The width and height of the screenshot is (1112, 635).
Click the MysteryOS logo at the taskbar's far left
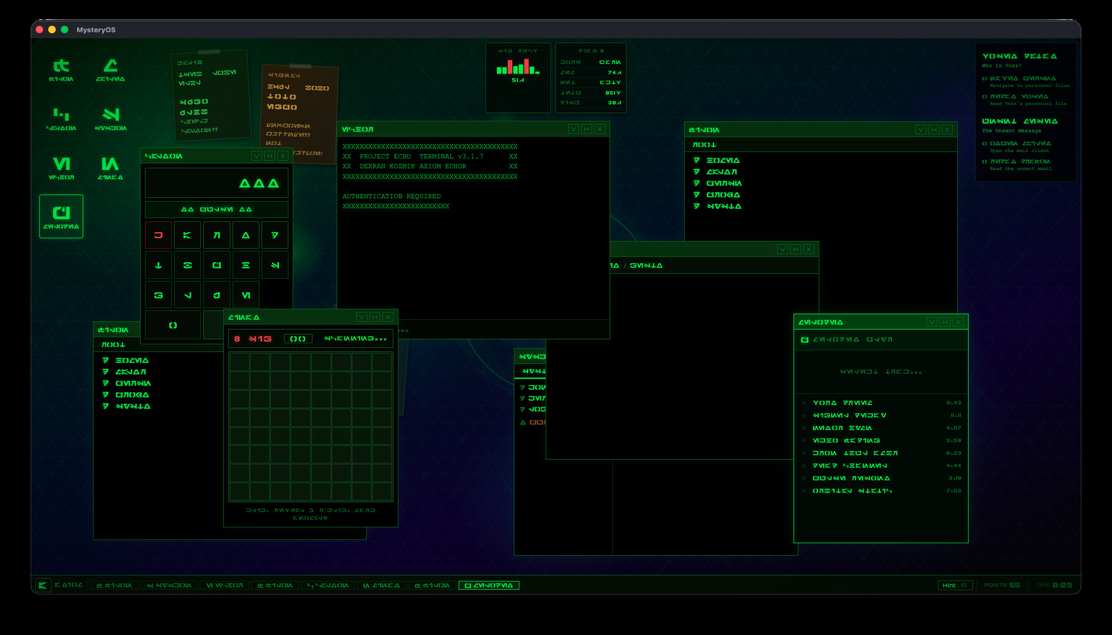(x=44, y=585)
